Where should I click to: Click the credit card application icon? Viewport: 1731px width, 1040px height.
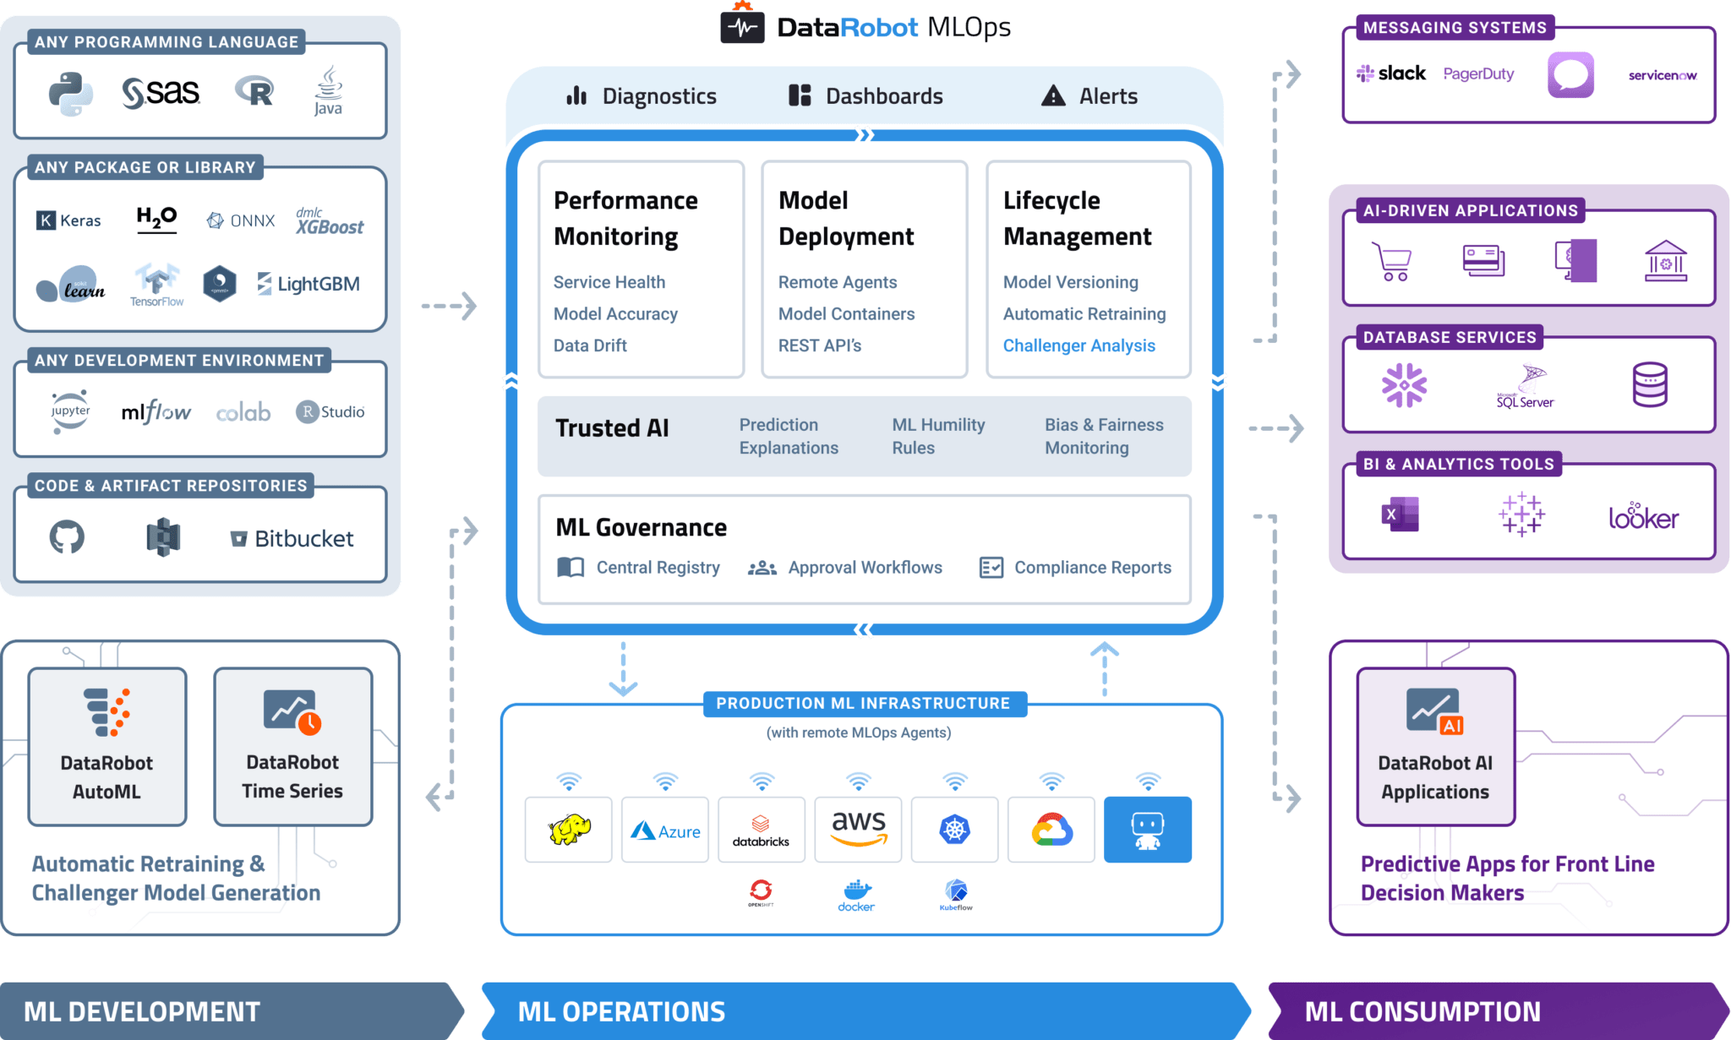[1483, 260]
